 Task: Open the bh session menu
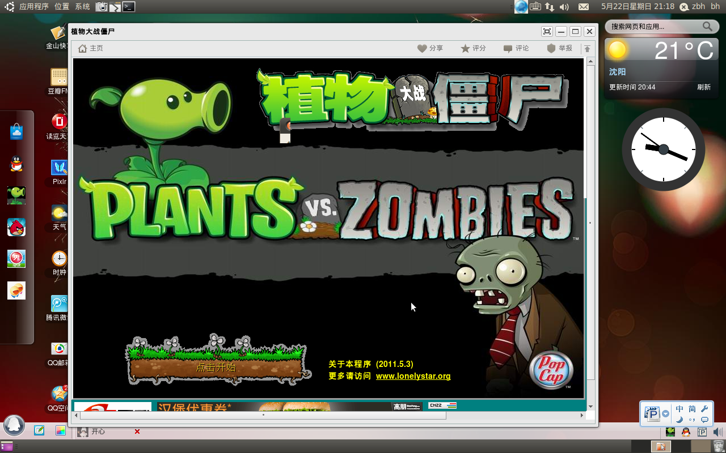pyautogui.click(x=715, y=7)
